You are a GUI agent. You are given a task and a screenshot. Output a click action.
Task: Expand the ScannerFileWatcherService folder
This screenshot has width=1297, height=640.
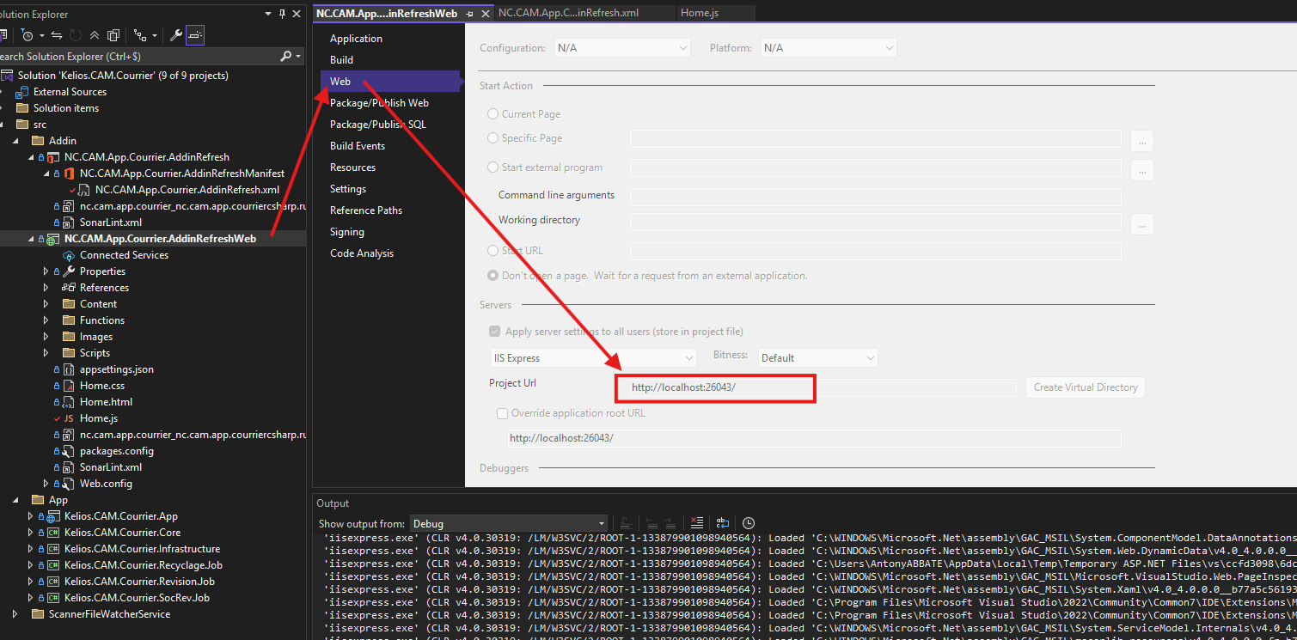tap(15, 614)
